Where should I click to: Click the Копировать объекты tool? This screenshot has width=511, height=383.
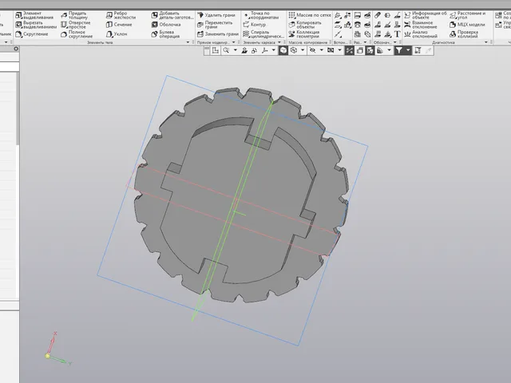pos(305,25)
